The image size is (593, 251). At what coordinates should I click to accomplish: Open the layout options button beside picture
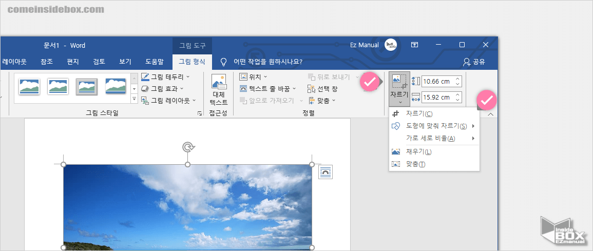[x=325, y=172]
